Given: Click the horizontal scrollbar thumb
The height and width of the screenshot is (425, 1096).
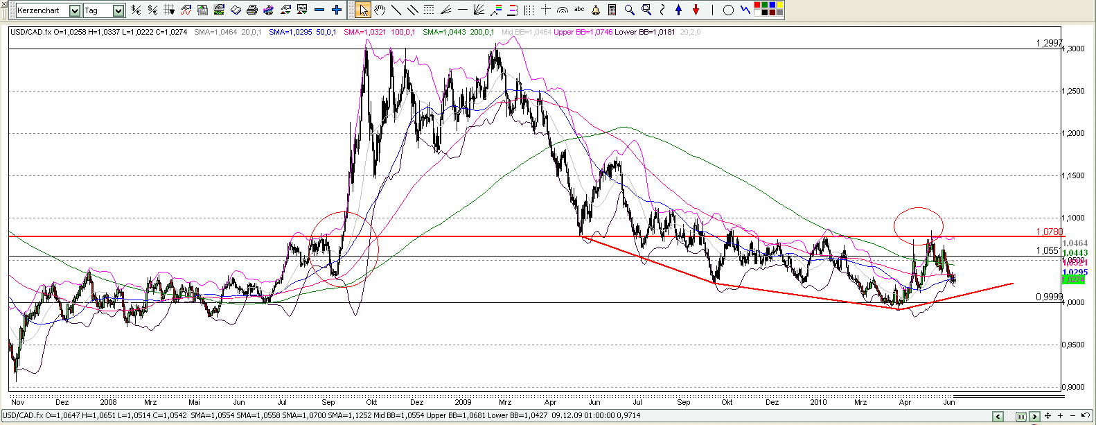Looking at the screenshot, I should tap(1021, 417).
